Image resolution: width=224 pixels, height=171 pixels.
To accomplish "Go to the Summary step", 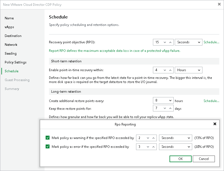I will (x=12, y=89).
